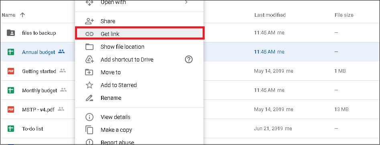The height and width of the screenshot is (145, 380).
Task: Select the MSTP - v4.pdf file
Action: tap(38, 109)
